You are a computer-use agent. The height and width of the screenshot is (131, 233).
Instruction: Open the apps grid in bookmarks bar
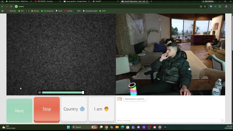click(x=2, y=11)
